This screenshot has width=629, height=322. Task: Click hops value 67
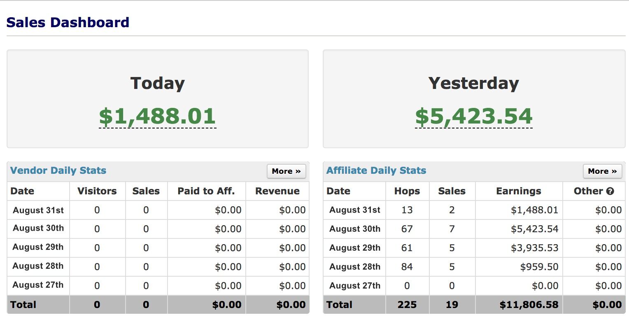tap(407, 229)
